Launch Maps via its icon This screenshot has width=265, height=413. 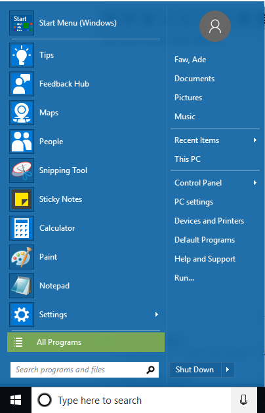click(22, 113)
